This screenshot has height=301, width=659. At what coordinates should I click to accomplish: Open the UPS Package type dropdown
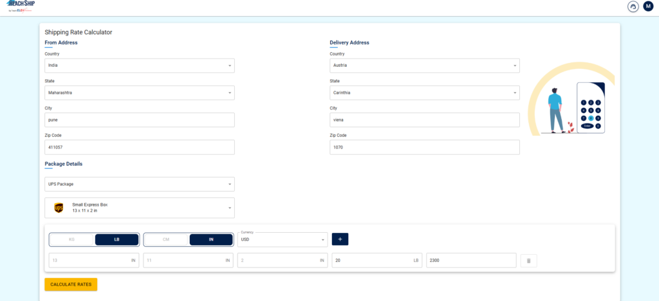[x=140, y=184]
